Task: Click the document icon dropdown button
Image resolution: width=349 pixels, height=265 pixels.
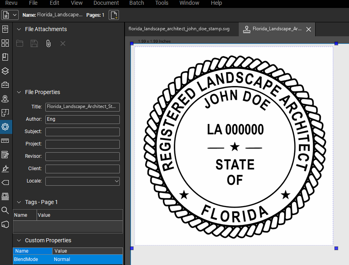Action: (10, 15)
